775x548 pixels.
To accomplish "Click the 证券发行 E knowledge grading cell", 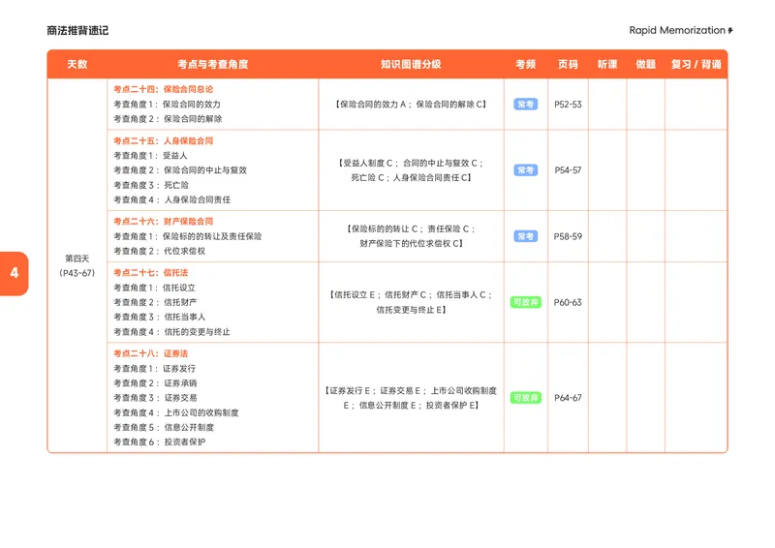I will point(411,398).
